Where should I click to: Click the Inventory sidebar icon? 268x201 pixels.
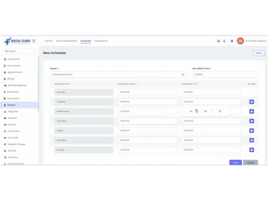coord(5,158)
